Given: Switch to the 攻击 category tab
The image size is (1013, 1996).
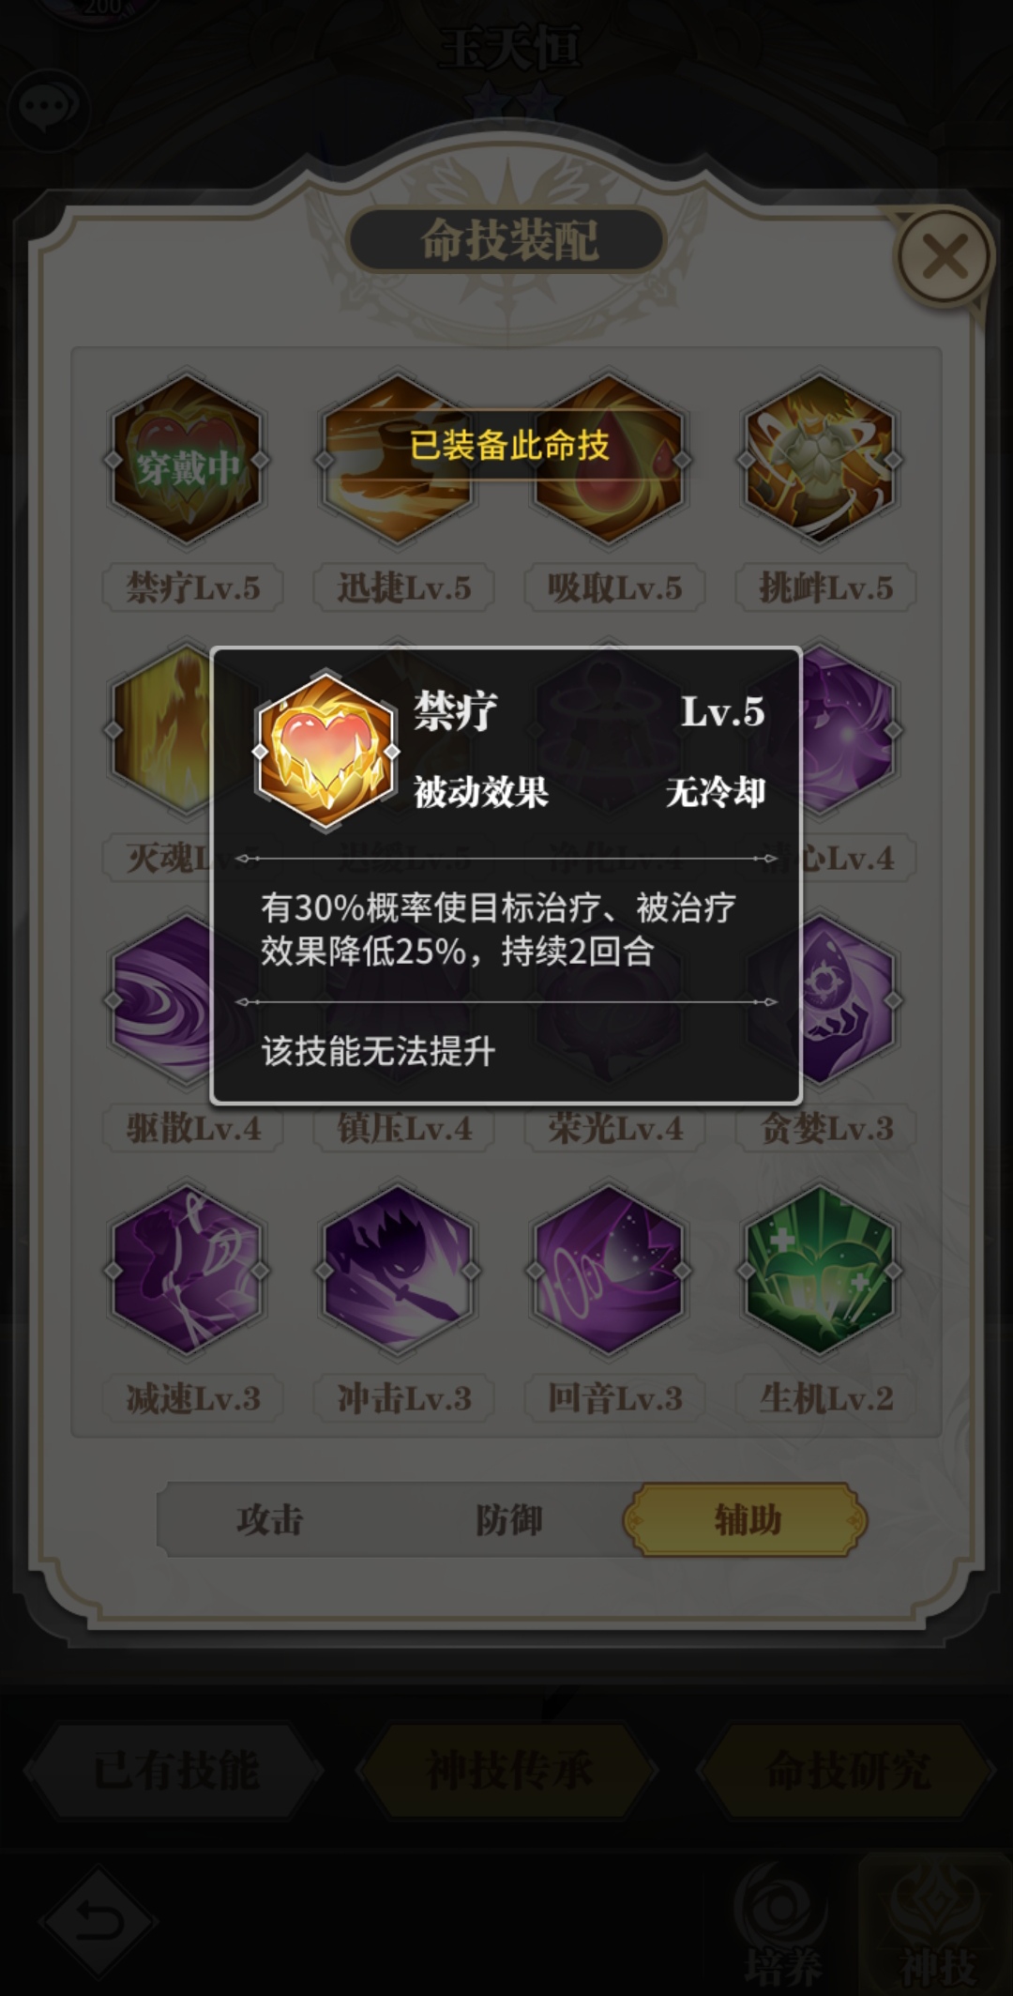Looking at the screenshot, I should click(x=270, y=1519).
